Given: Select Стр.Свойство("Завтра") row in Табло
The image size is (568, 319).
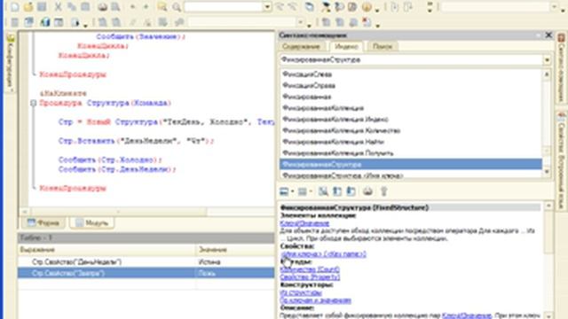Looking at the screenshot, I should click(146, 273).
